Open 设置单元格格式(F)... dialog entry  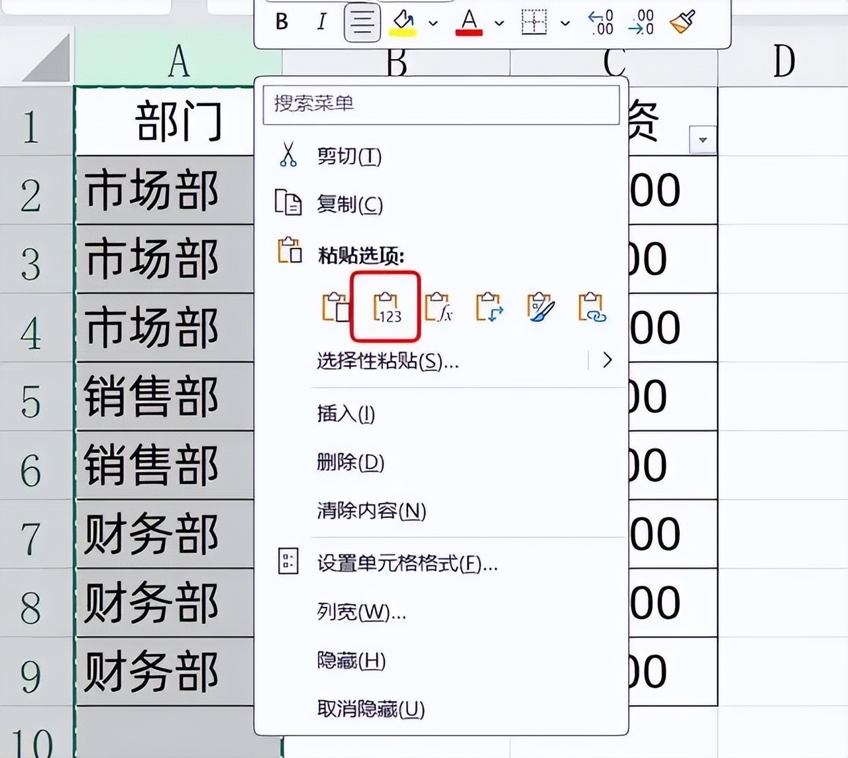(x=407, y=564)
